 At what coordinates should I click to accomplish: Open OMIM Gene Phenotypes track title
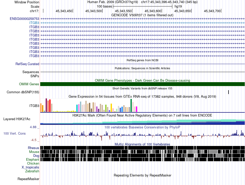pyautogui.click(x=142, y=80)
